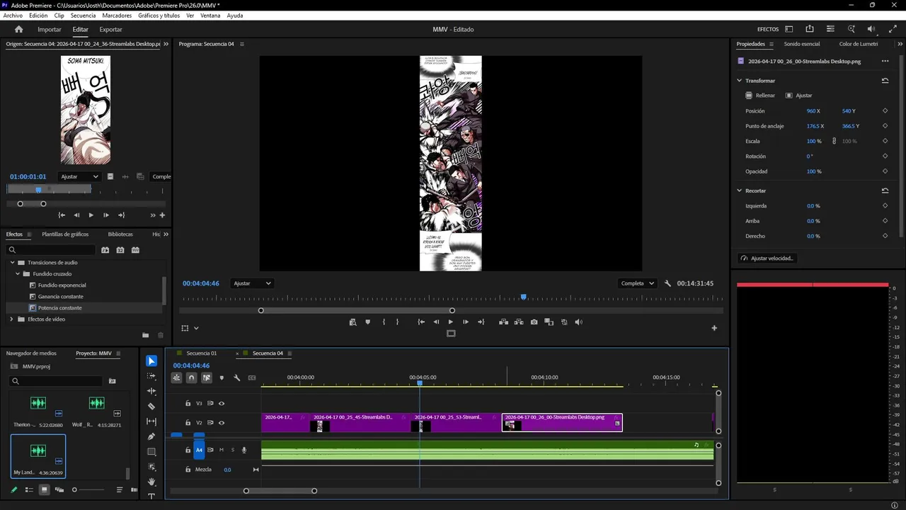Reset the Recortar section
The image size is (906, 510).
[x=885, y=191]
